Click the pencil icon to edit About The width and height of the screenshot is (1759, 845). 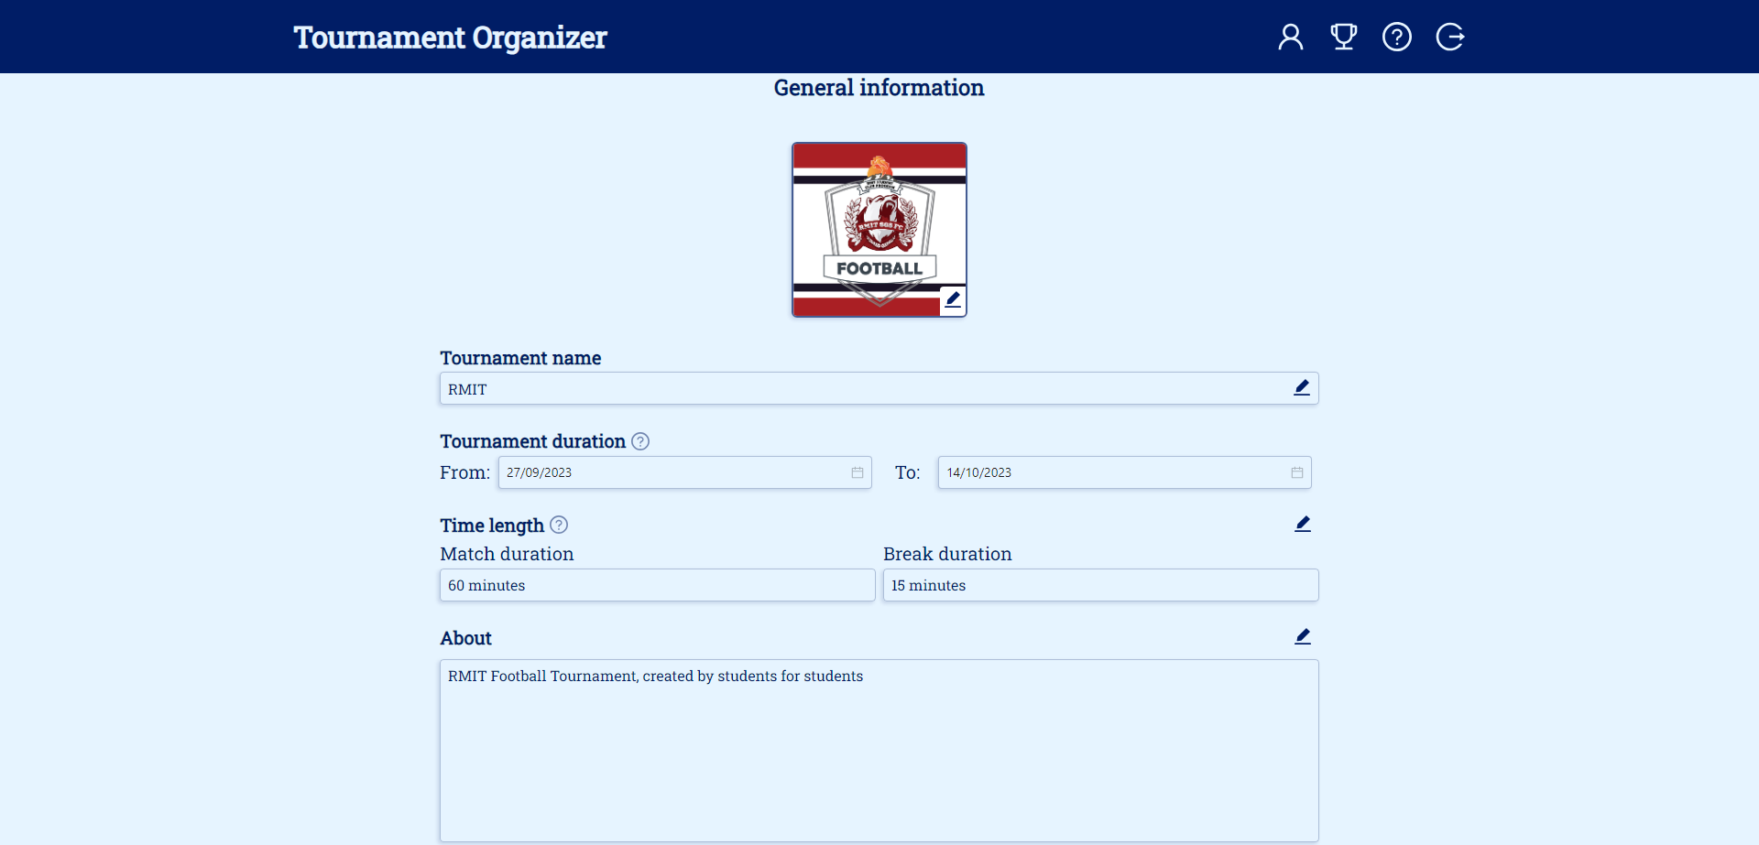coord(1303,636)
